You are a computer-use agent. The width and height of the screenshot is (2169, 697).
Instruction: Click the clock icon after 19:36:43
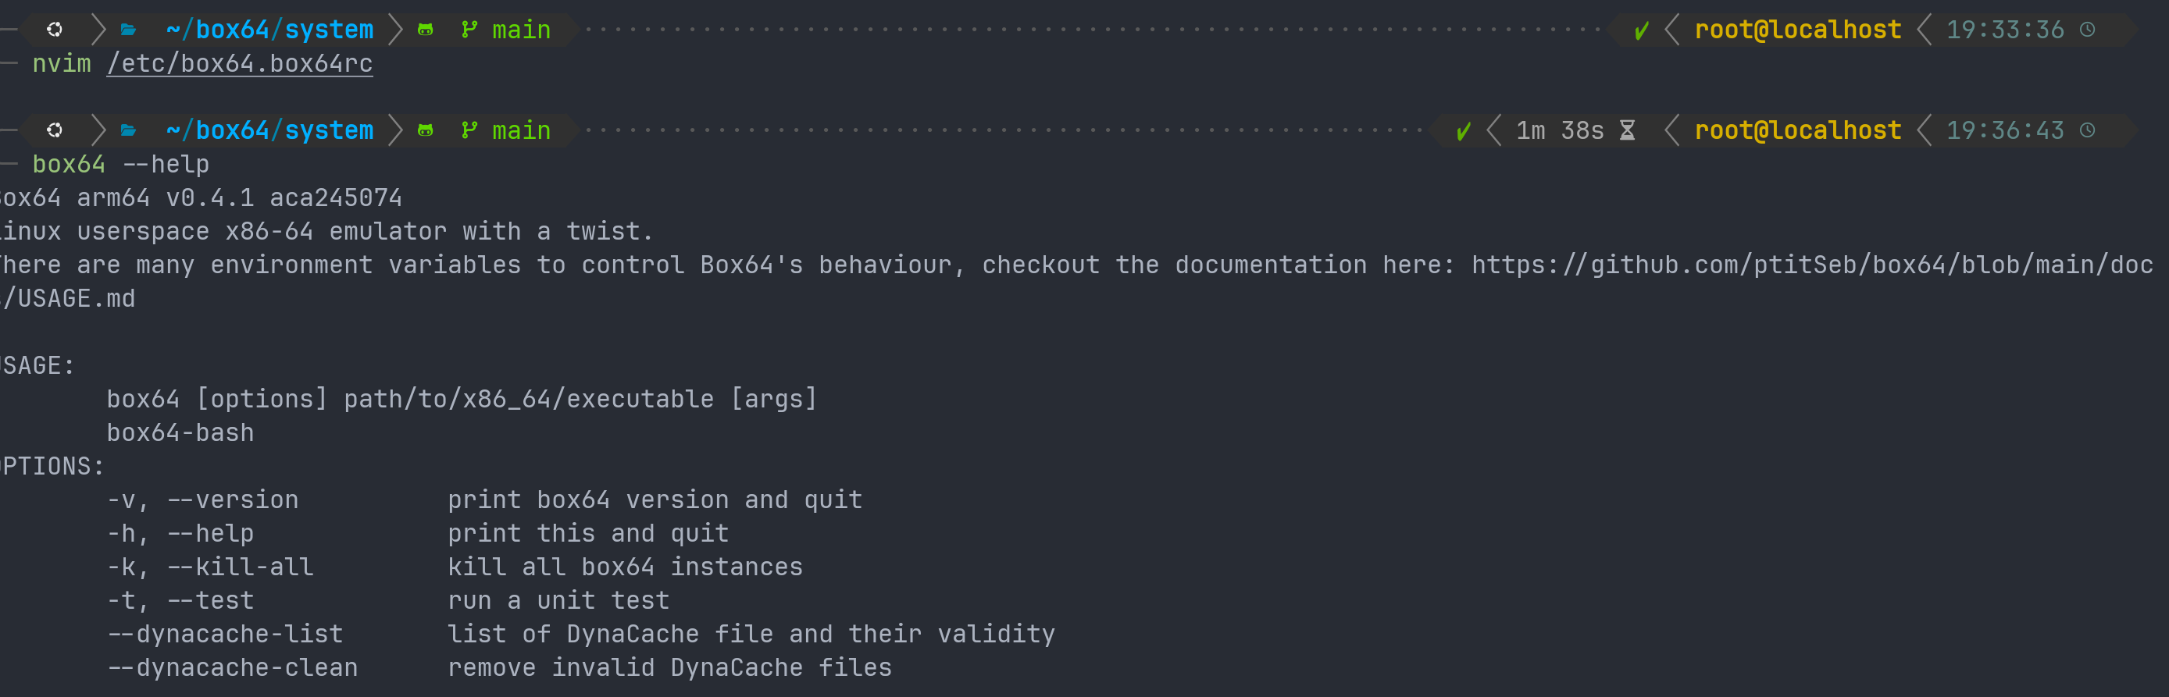(2087, 130)
